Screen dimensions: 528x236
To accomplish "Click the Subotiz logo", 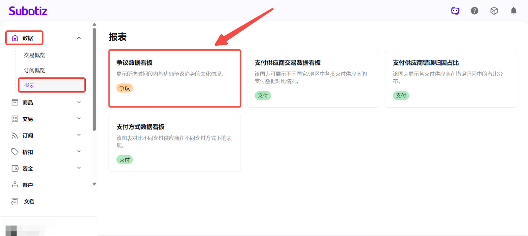I will tap(28, 11).
